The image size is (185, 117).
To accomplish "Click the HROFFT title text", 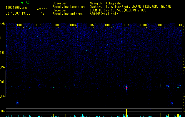I will 30,2.
